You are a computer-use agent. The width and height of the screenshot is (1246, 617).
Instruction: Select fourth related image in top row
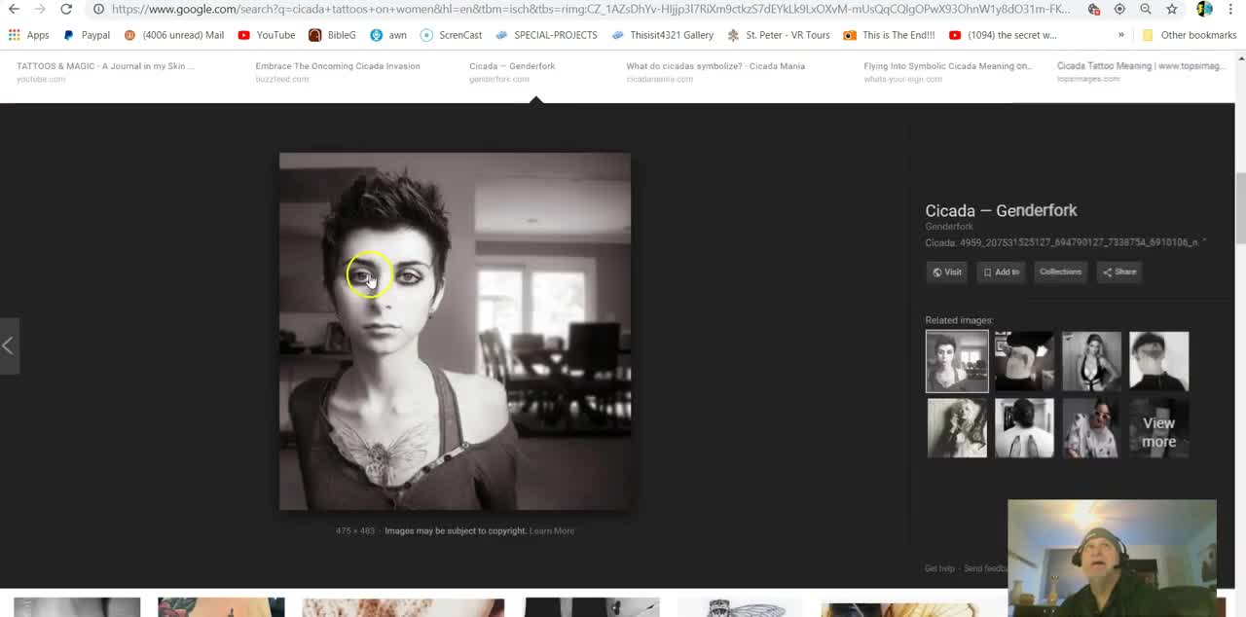click(x=1158, y=361)
